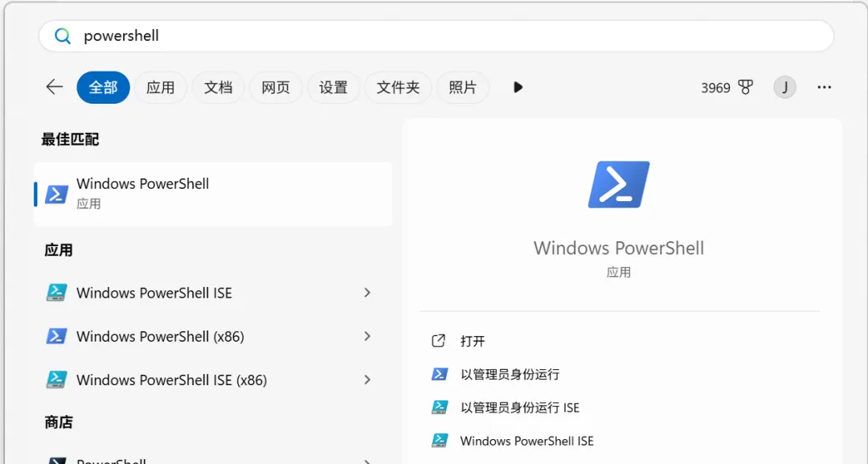Open the Windows PowerShell best match
This screenshot has height=464, width=868.
(213, 194)
